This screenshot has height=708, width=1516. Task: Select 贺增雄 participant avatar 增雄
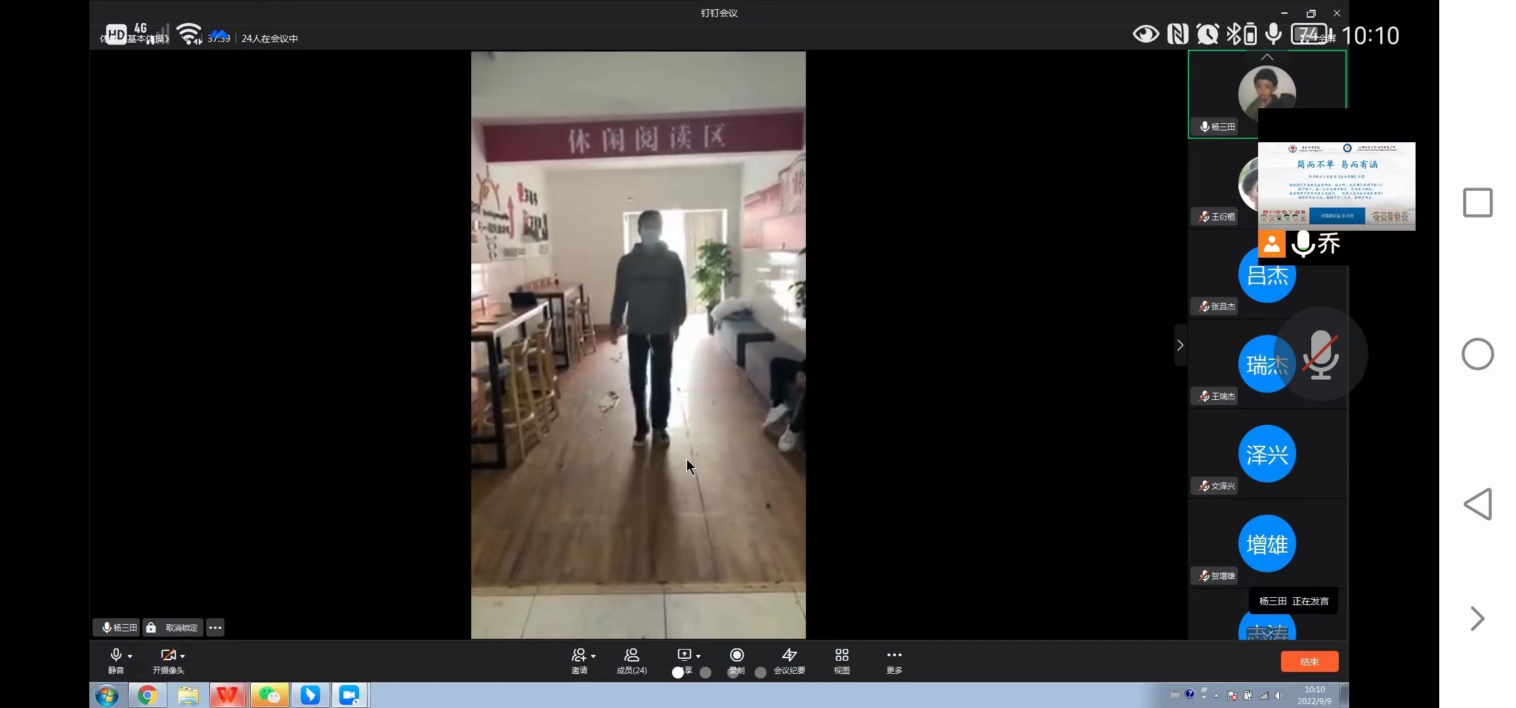click(x=1267, y=543)
